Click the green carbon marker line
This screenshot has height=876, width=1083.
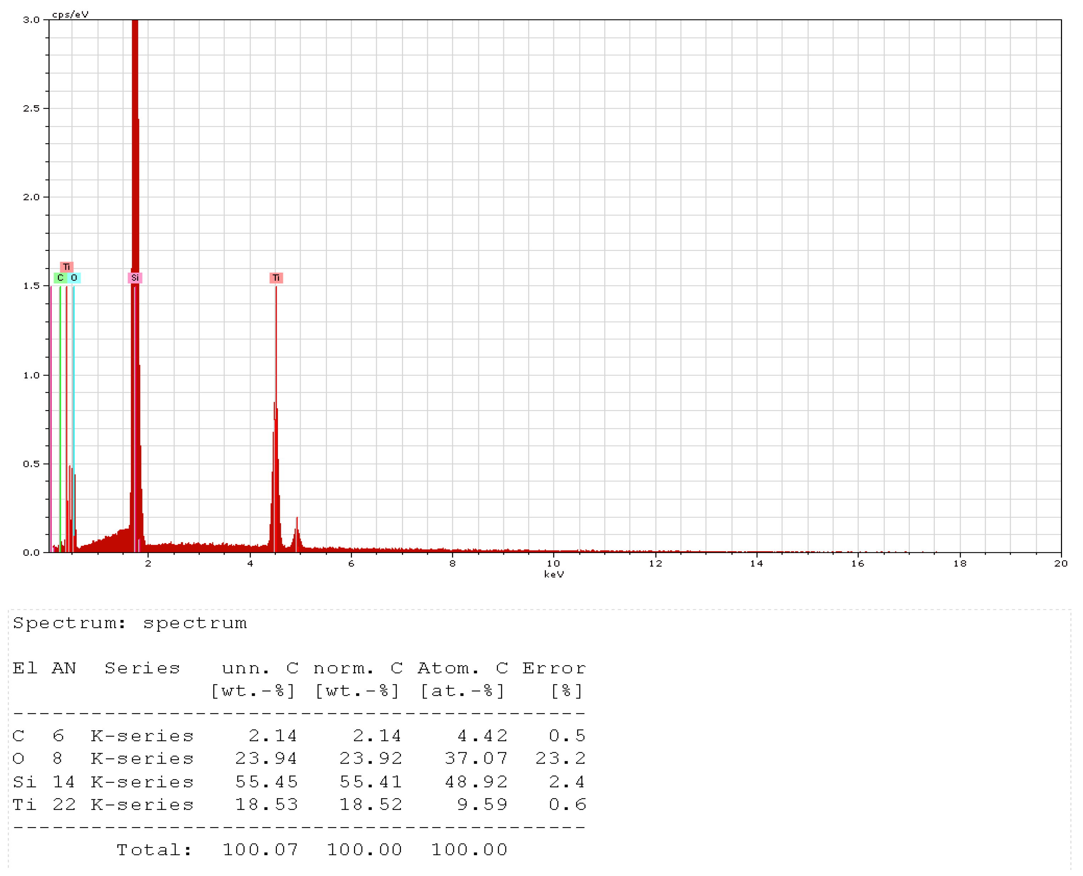tap(60, 404)
